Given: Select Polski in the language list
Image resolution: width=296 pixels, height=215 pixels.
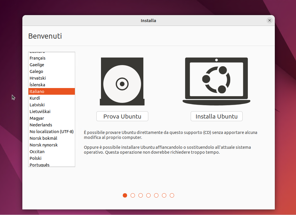Looking at the screenshot, I should [52, 158].
